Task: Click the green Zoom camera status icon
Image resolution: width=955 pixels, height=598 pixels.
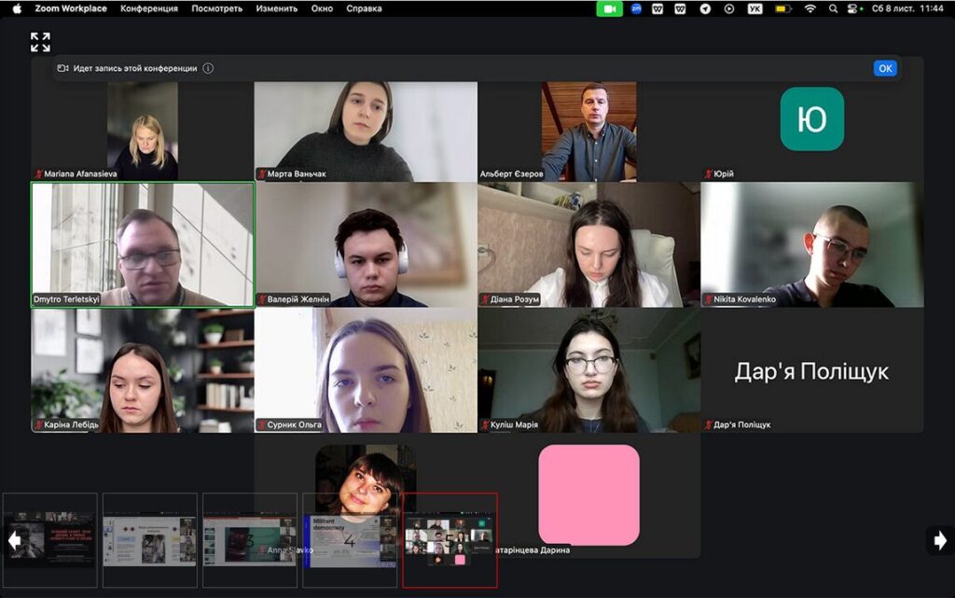Action: (610, 8)
